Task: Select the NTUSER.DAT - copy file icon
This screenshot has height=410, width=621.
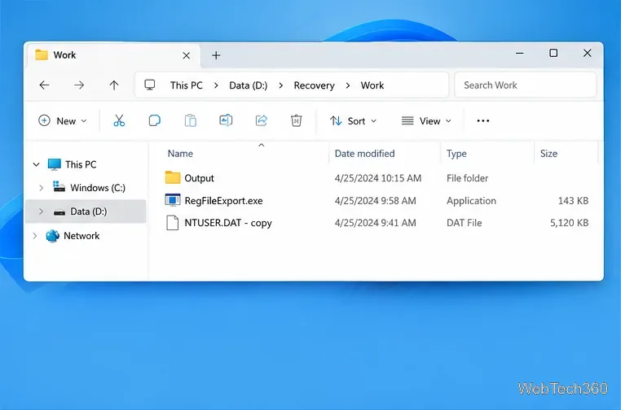Action: point(172,223)
